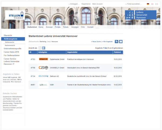
Task: Click the Angebote in Zahlen statistics text
Action: point(12,80)
